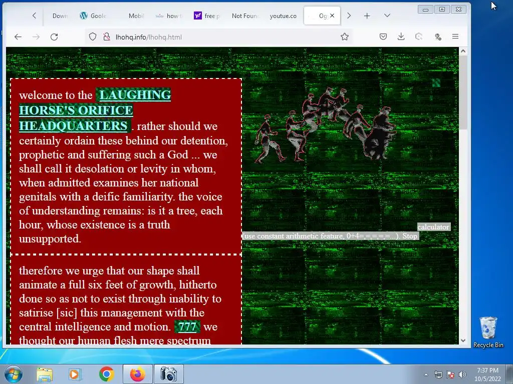Image resolution: width=513 pixels, height=384 pixels.
Task: Open the Windows Start menu orb
Action: coord(13,374)
